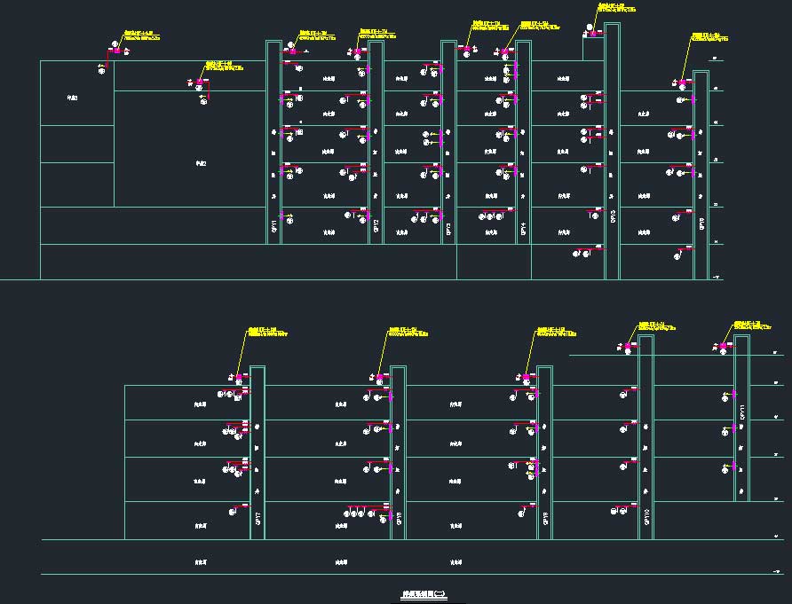Select the vertical riser label ending in 6
792x604 pixels.
(x=701, y=224)
